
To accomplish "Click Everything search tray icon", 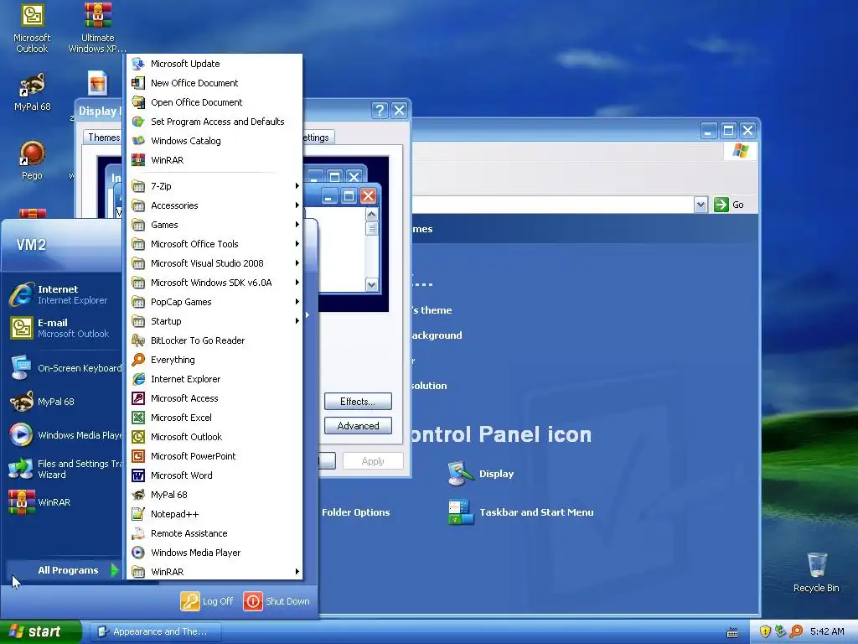I will [796, 631].
